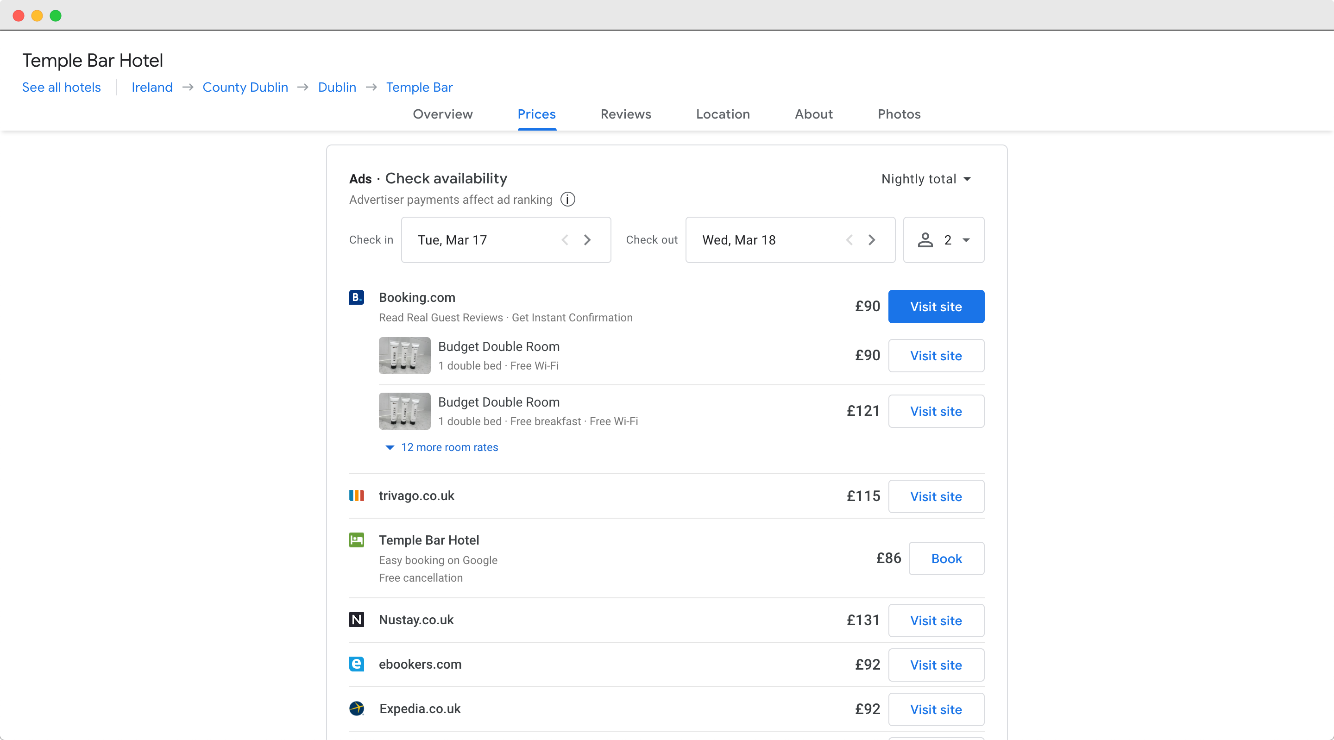Click 'Easy booking on Google' text
Image resolution: width=1334 pixels, height=740 pixels.
tap(438, 560)
